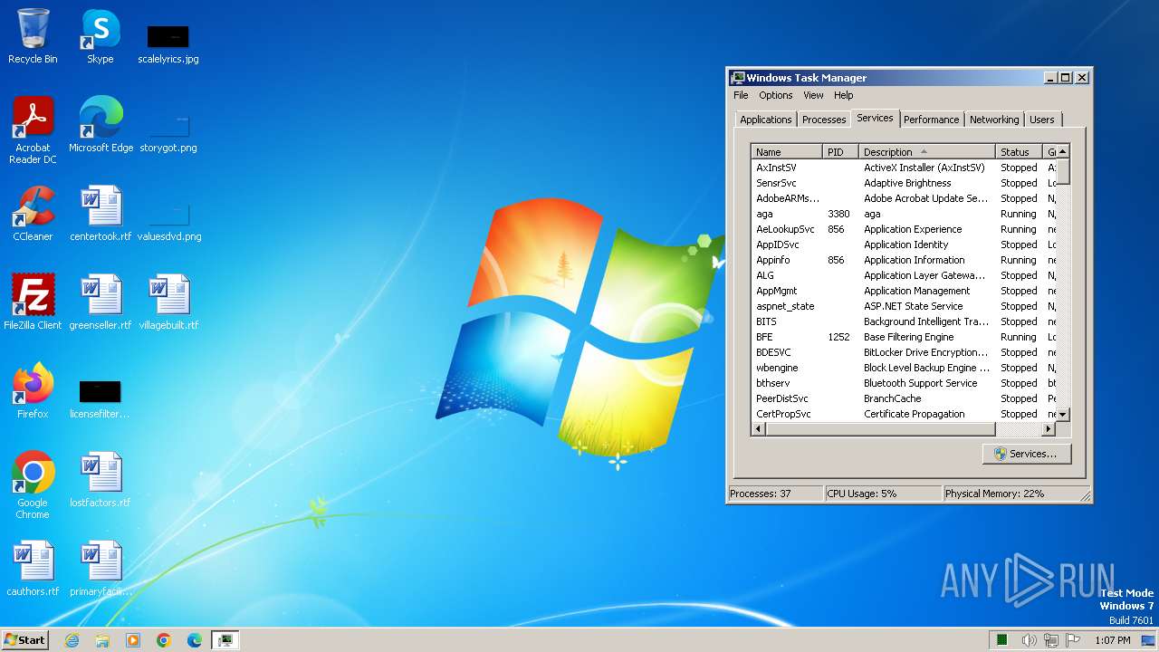Launch Windows Media Player from taskbar
Viewport: 1159px width, 652px height.
coord(133,640)
